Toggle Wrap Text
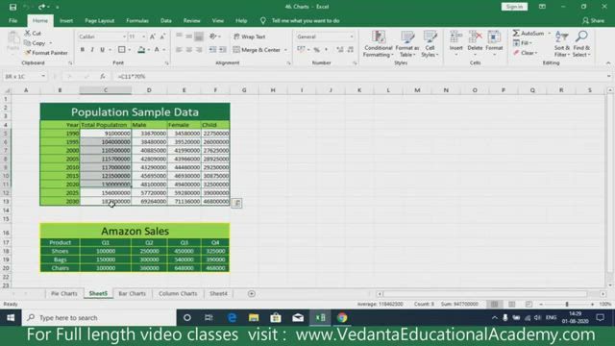The width and height of the screenshot is (615, 346). coord(250,37)
